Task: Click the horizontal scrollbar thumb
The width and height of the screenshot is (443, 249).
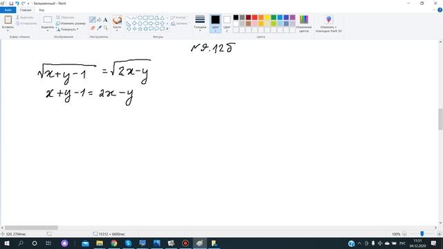Action: click(31, 228)
